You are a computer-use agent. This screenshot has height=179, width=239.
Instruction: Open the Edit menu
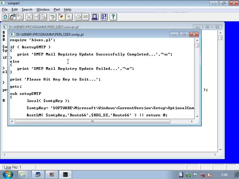tap(15, 10)
